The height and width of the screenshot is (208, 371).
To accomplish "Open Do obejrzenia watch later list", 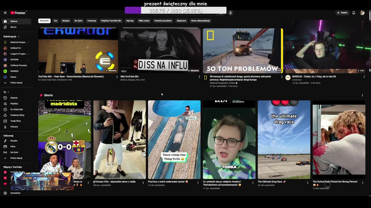I will pyautogui.click(x=16, y=109).
